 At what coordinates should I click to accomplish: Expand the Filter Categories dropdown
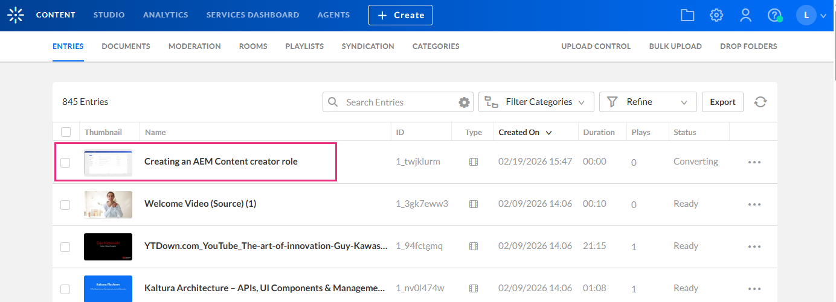tap(536, 102)
